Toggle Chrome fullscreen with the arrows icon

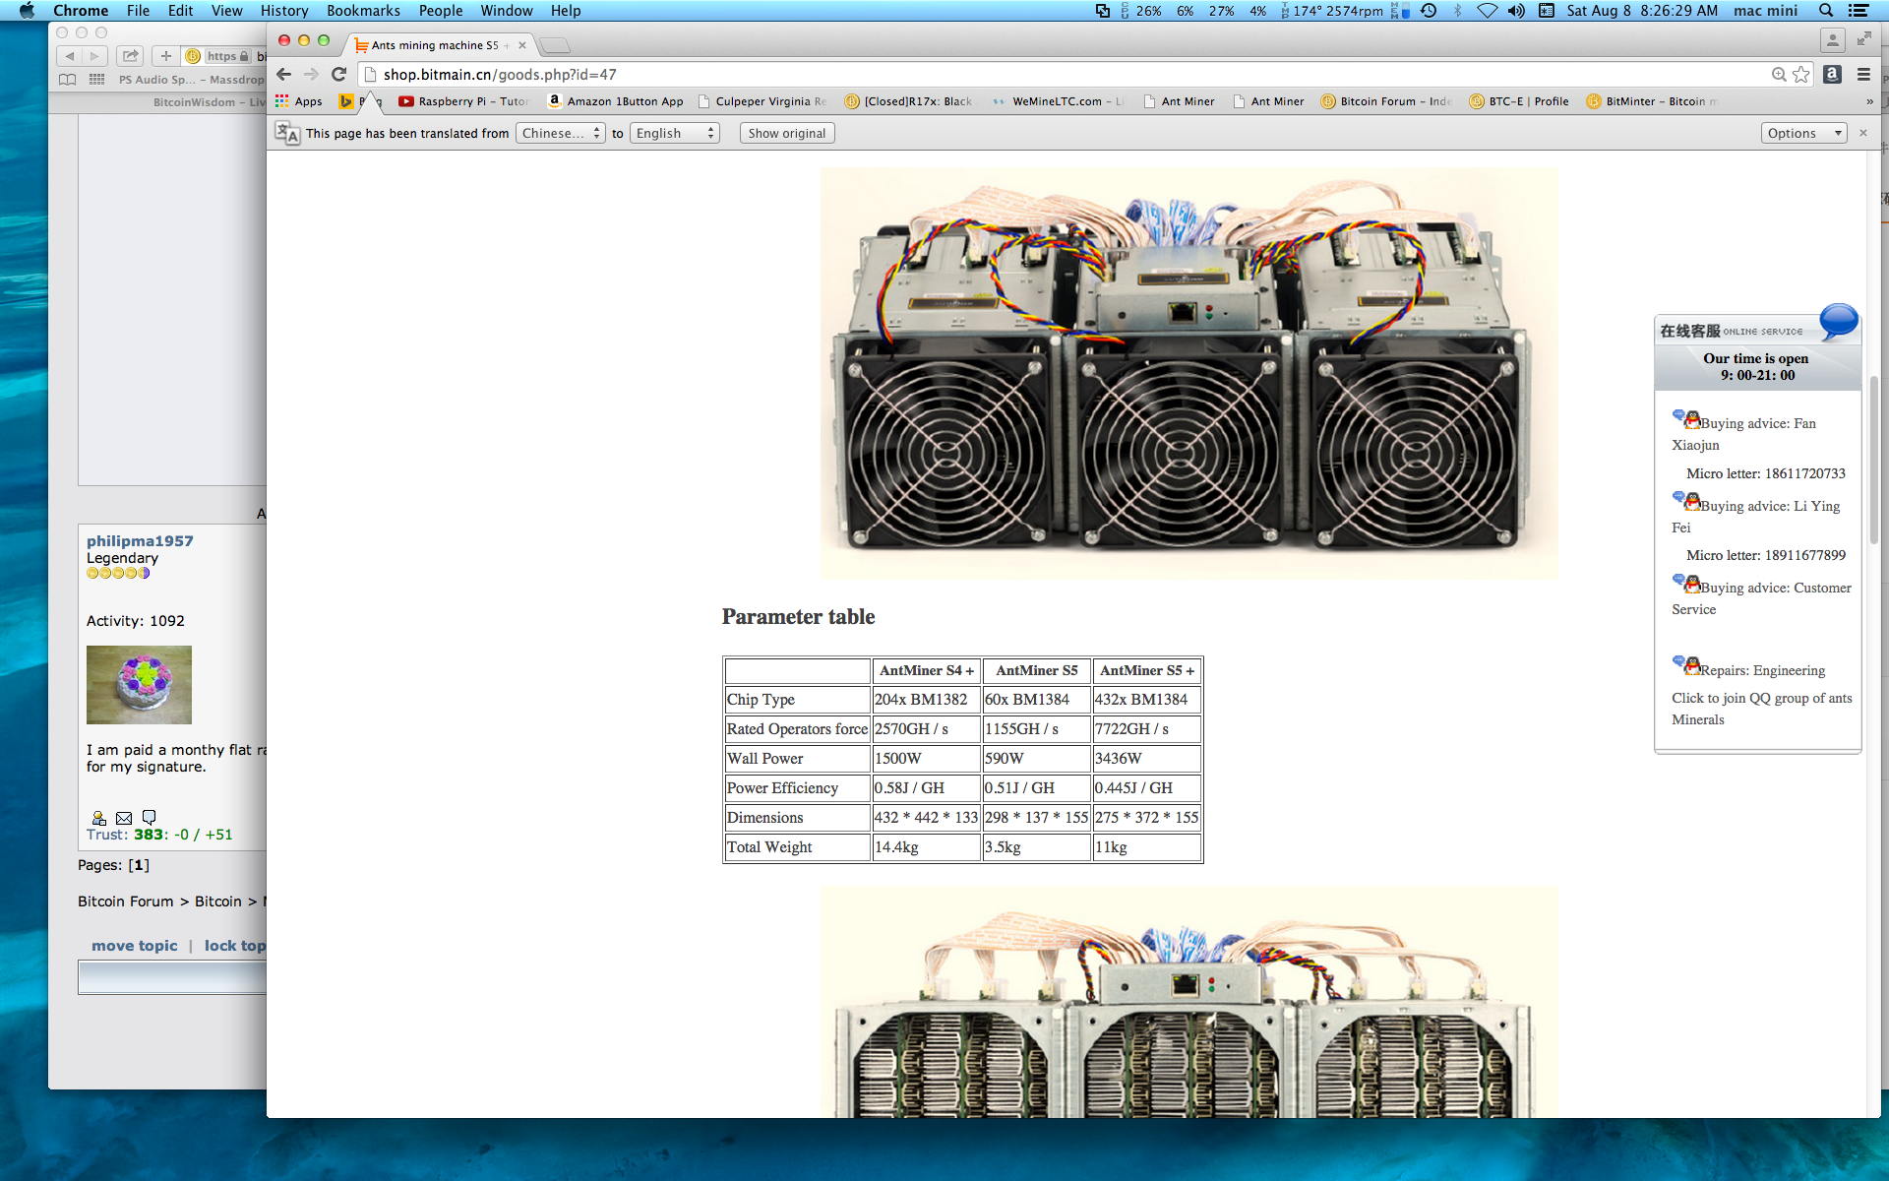click(x=1863, y=39)
